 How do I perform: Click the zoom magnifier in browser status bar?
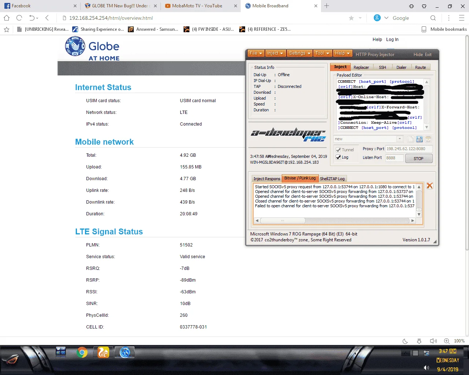pyautogui.click(x=447, y=341)
